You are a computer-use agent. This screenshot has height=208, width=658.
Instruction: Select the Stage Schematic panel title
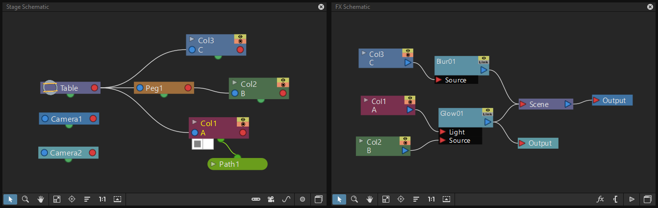27,7
